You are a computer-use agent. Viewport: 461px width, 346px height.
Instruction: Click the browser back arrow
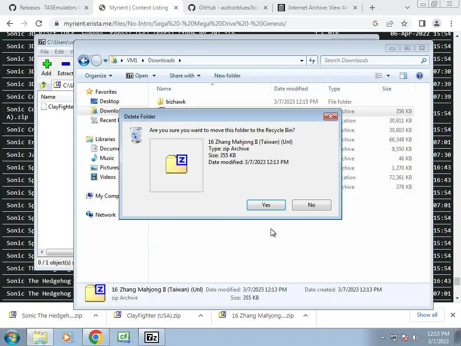click(10, 23)
